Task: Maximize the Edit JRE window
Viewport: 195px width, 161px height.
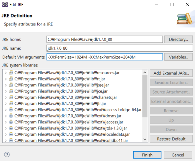Action: tap(172, 4)
